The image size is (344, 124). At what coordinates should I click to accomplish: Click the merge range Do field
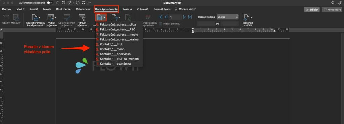click(x=229, y=24)
